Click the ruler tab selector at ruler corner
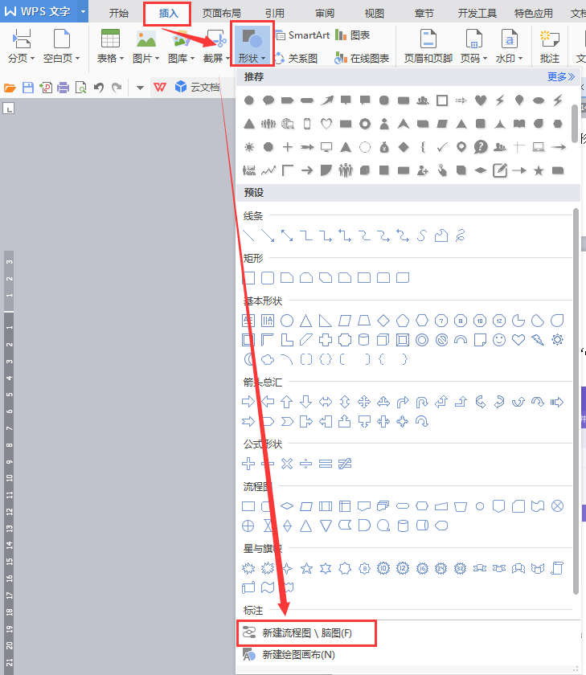This screenshot has height=675, width=586. [9, 108]
